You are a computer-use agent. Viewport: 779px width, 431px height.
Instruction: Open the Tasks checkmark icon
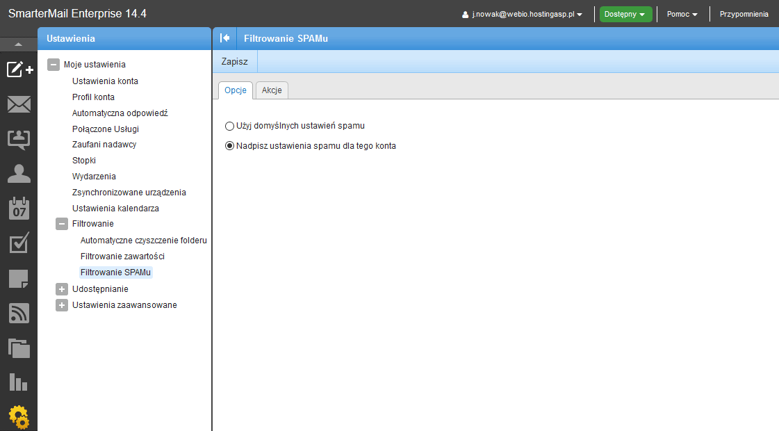point(19,243)
